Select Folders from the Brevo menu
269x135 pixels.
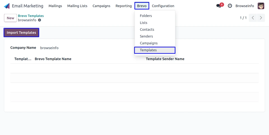[x=146, y=16]
